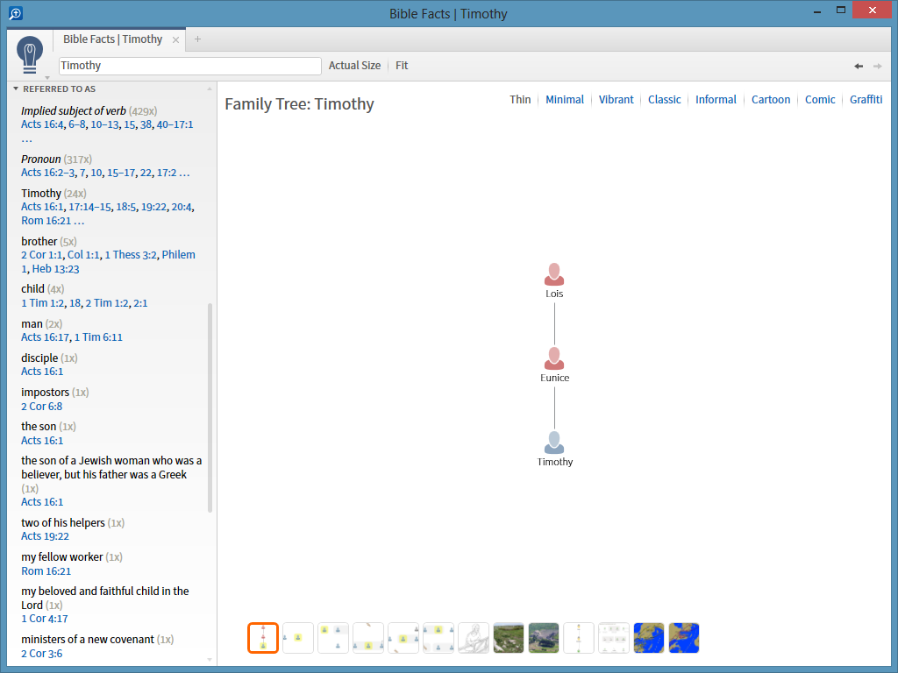Screen dimensions: 898x673
Task: Click the ministers of a new covenant entry
Action: point(97,639)
